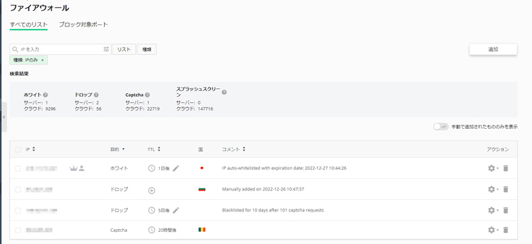Click the filter sliders icon in the search box
This screenshot has width=532, height=244.
[106, 49]
